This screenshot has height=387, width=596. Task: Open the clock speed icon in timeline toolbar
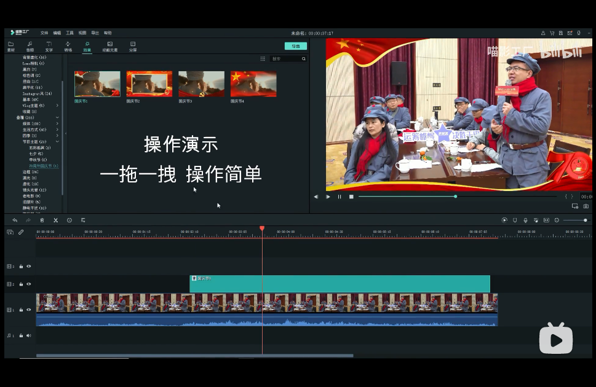click(69, 220)
